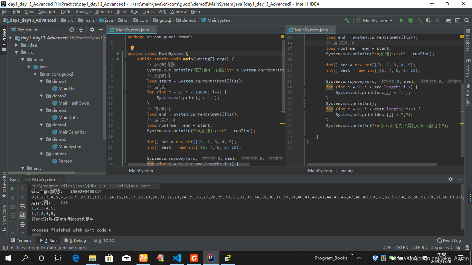
Task: Open Microsoft Edge from the taskbar
Action: pyautogui.click(x=76, y=258)
